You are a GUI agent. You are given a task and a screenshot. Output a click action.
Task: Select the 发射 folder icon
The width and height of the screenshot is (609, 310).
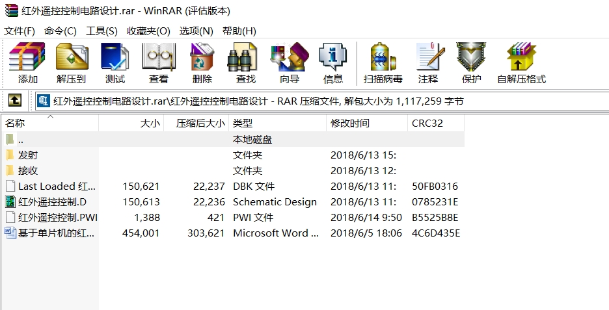pos(10,155)
